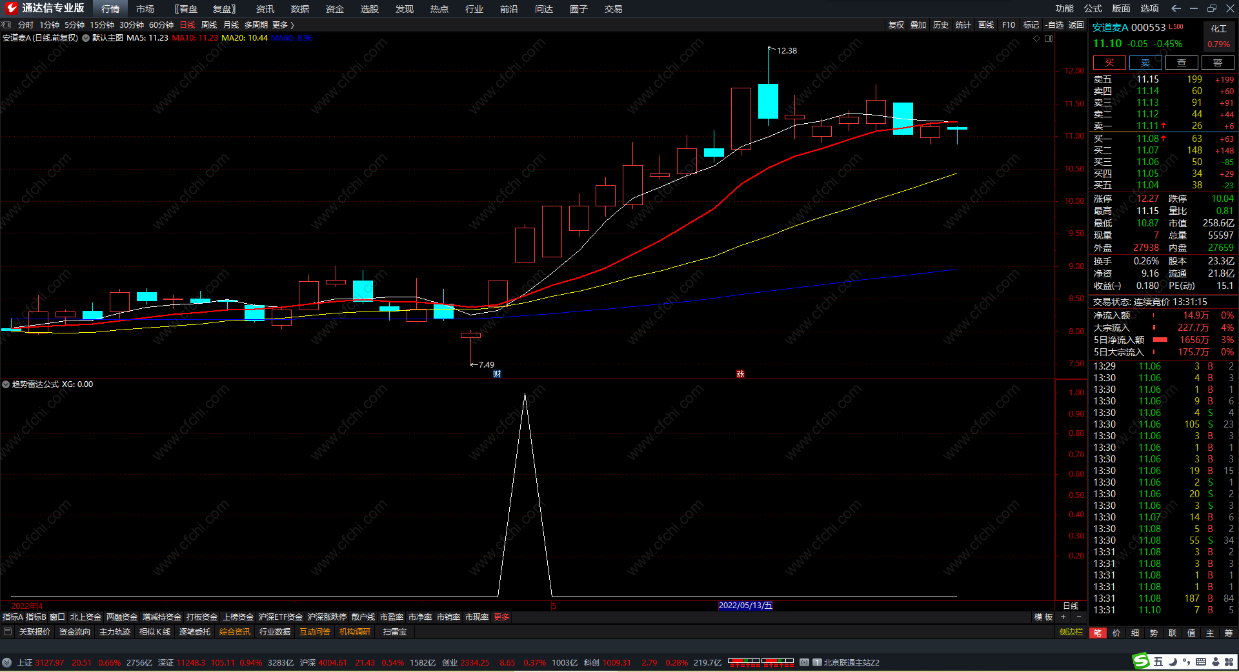Screen dimensions: 1239x672
Task: Open the 公式 formula menu
Action: click(1093, 8)
